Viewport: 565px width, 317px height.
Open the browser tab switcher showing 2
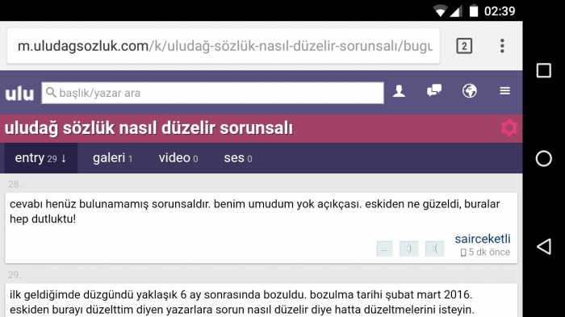(x=464, y=46)
